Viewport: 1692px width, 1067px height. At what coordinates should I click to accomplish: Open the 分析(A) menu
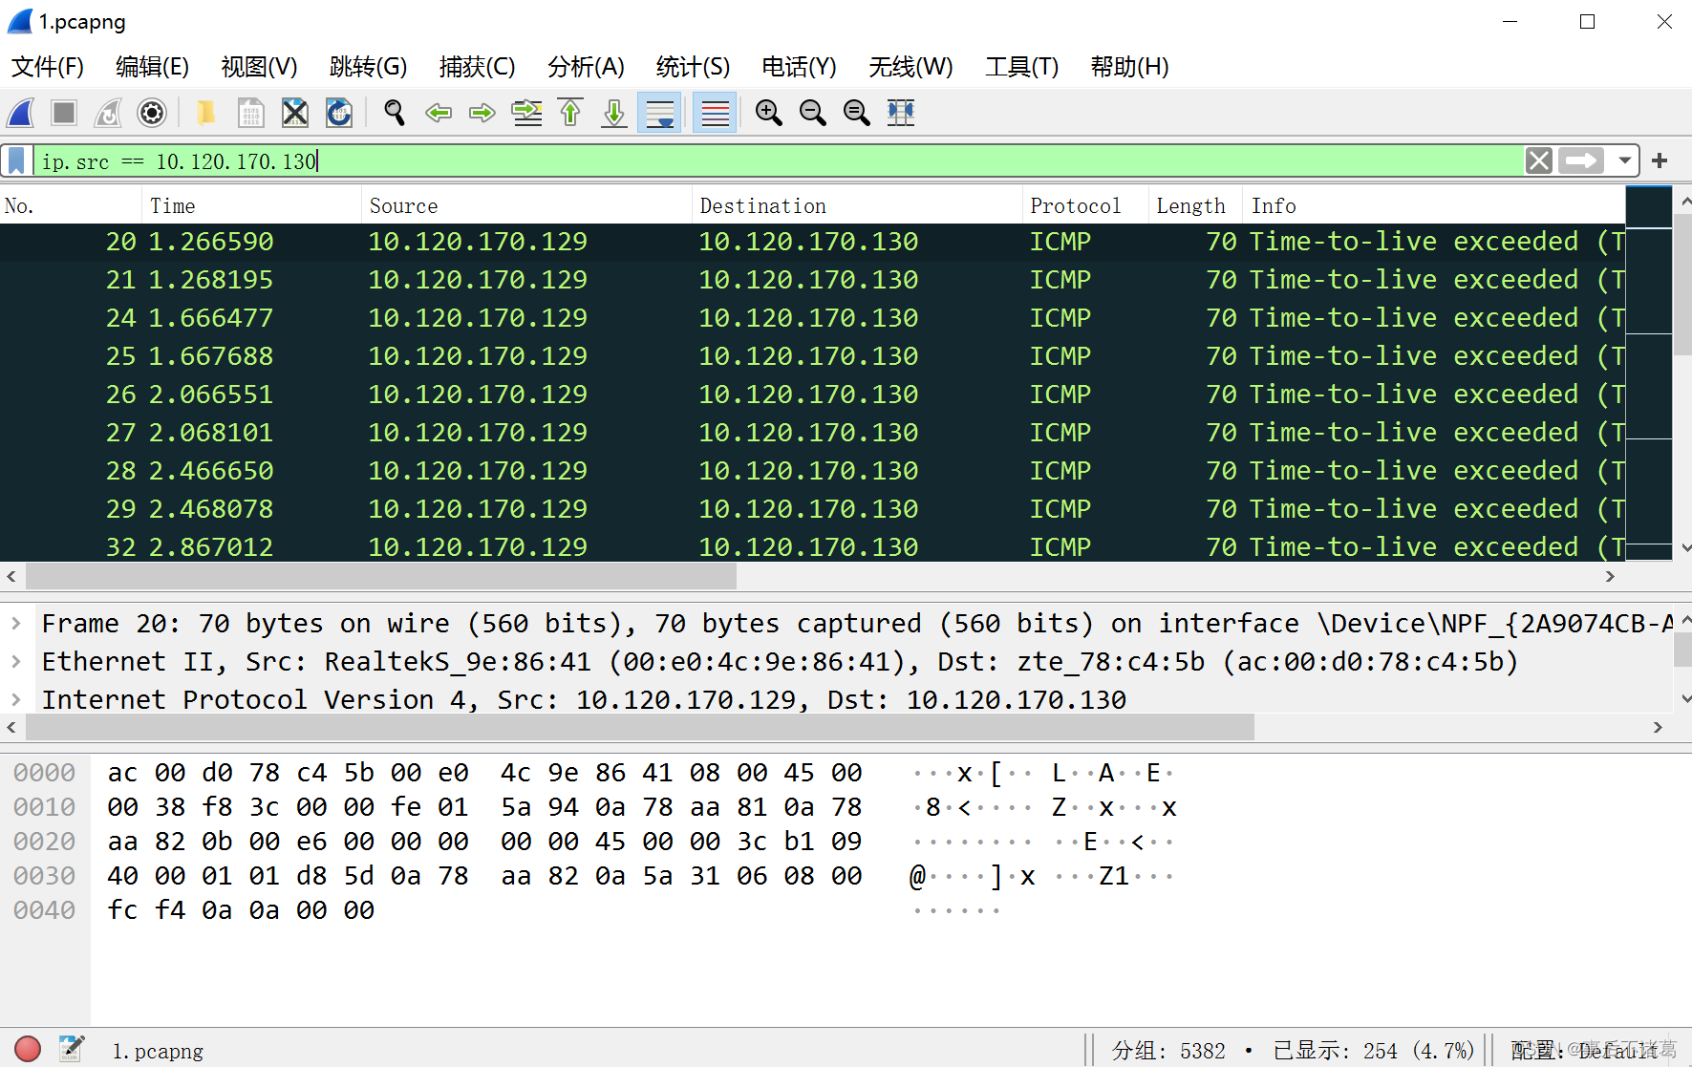[x=586, y=67]
